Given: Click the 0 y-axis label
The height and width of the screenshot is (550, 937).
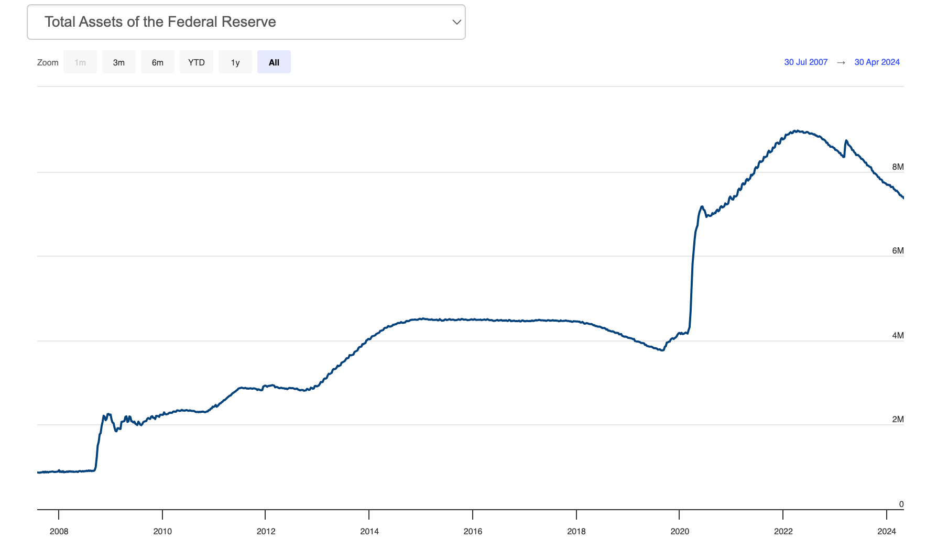Looking at the screenshot, I should (x=901, y=504).
